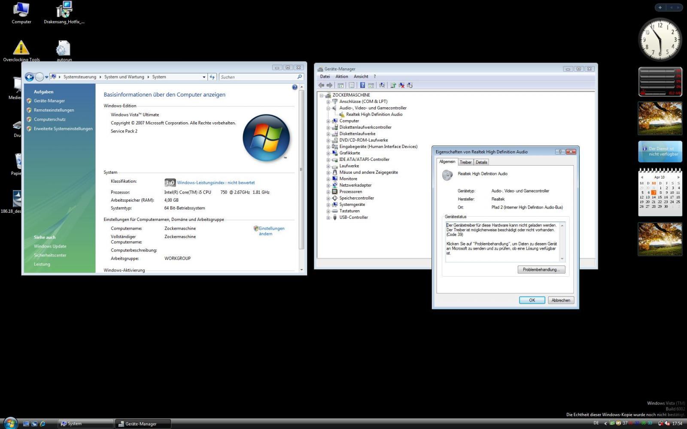Screen dimensions: 687x429
Task: Click the CPU meter gadget in sidebar
Action: (x=660, y=82)
